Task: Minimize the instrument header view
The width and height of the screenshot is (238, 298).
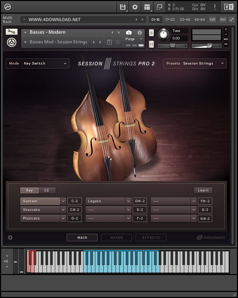Action: pyautogui.click(x=226, y=34)
